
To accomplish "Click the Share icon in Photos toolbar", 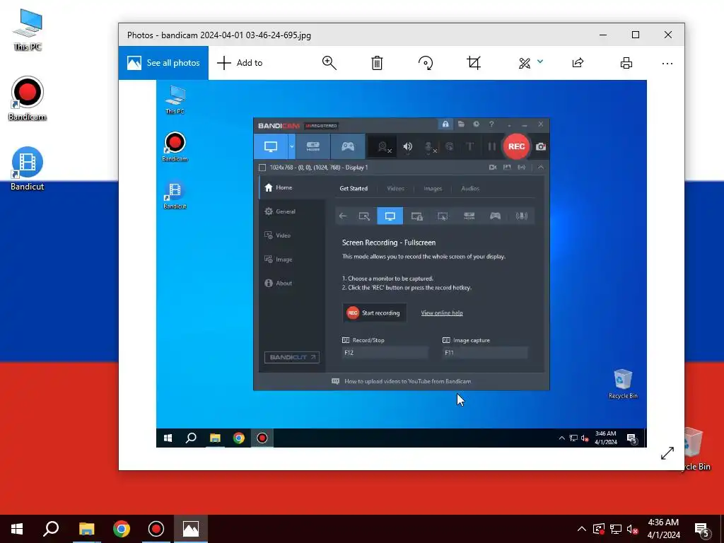I will click(x=578, y=63).
